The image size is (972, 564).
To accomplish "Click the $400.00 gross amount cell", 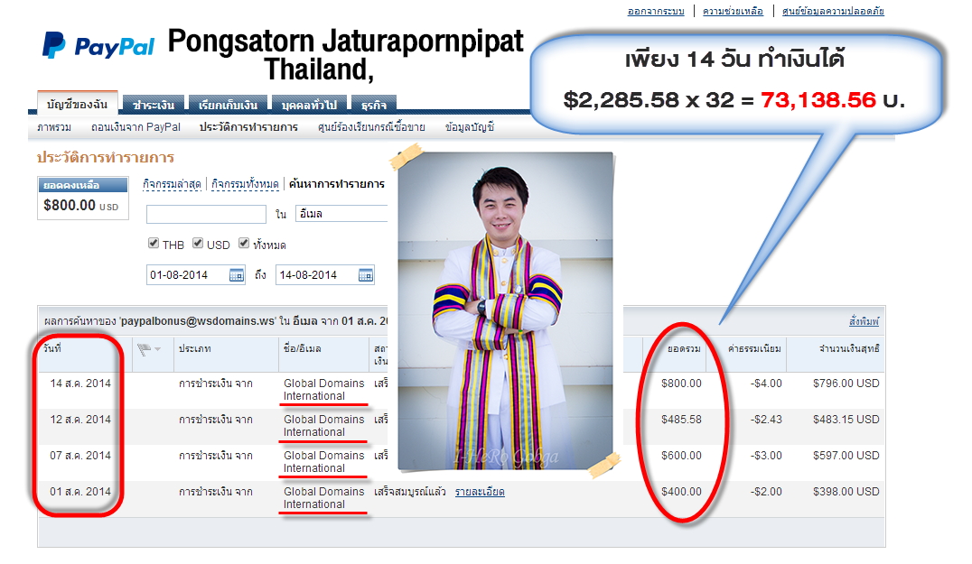I will coord(681,492).
